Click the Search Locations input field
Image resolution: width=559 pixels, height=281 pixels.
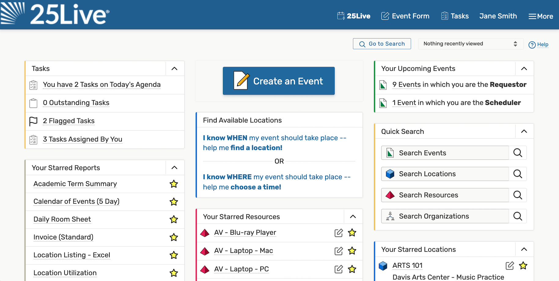click(x=445, y=174)
